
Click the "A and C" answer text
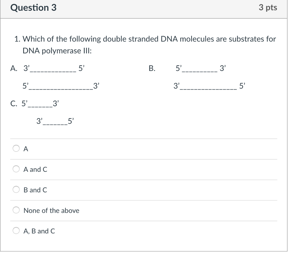pyautogui.click(x=35, y=169)
